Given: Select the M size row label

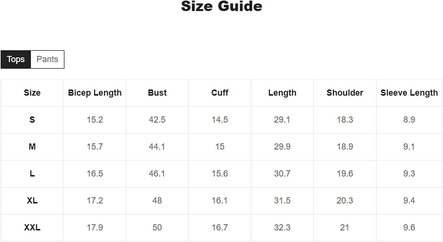Looking at the screenshot, I should tap(32, 147).
